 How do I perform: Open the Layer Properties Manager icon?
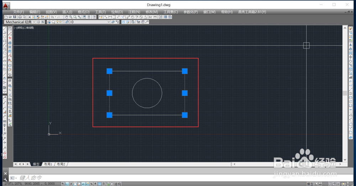click(x=49, y=22)
